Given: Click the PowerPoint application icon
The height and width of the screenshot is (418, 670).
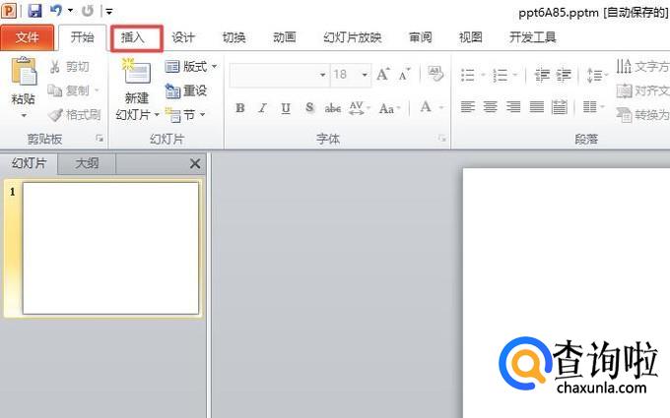Looking at the screenshot, I should [9, 10].
